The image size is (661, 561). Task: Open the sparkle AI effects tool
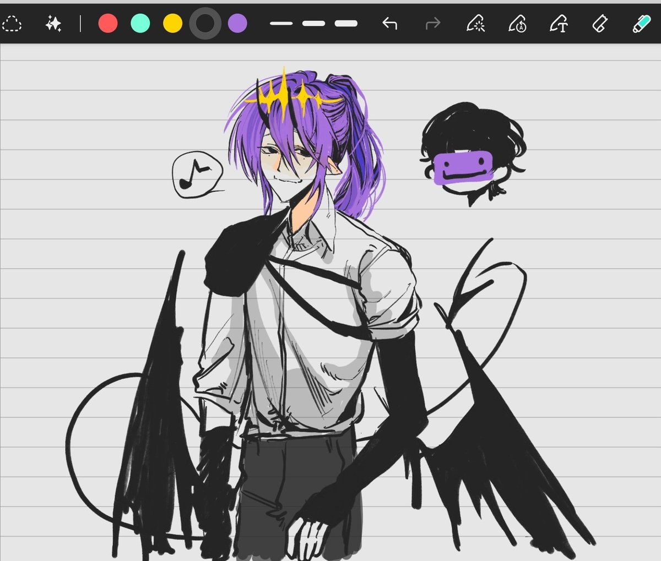pos(53,24)
